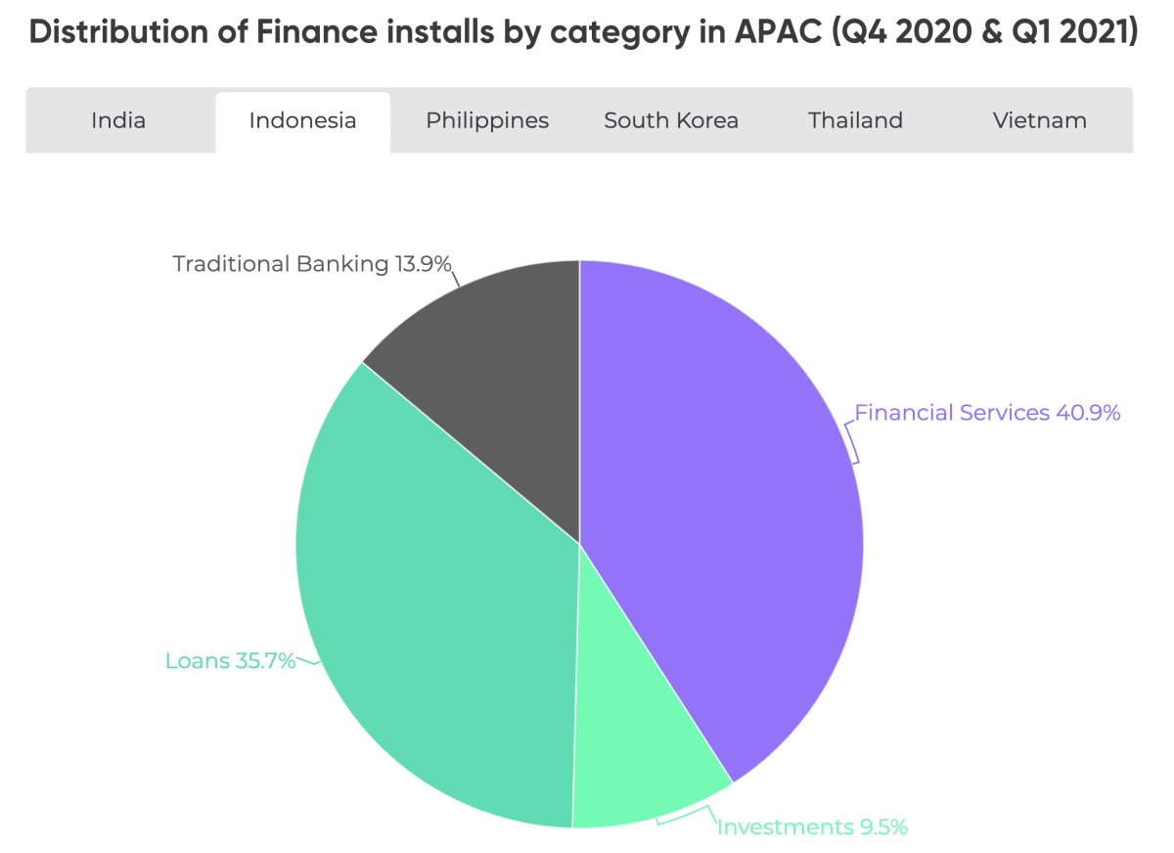This screenshot has width=1174, height=853.
Task: Click the Investments 9.5% label
Action: click(812, 828)
